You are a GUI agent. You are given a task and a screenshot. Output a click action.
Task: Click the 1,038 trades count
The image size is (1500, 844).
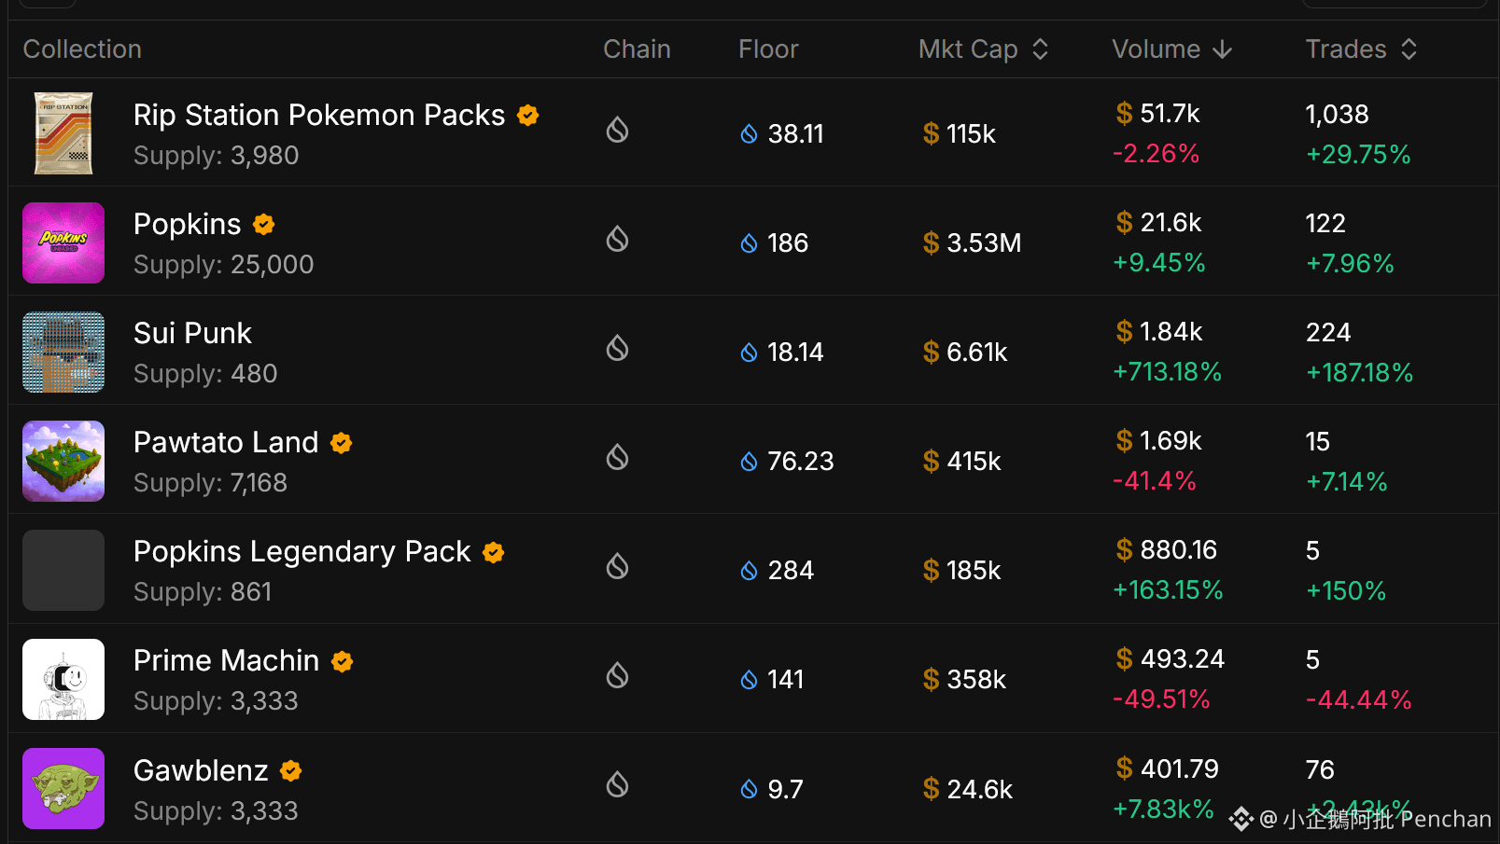pyautogui.click(x=1337, y=115)
